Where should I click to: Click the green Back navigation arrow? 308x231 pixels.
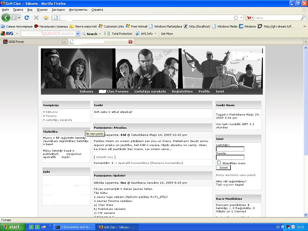click(x=6, y=18)
